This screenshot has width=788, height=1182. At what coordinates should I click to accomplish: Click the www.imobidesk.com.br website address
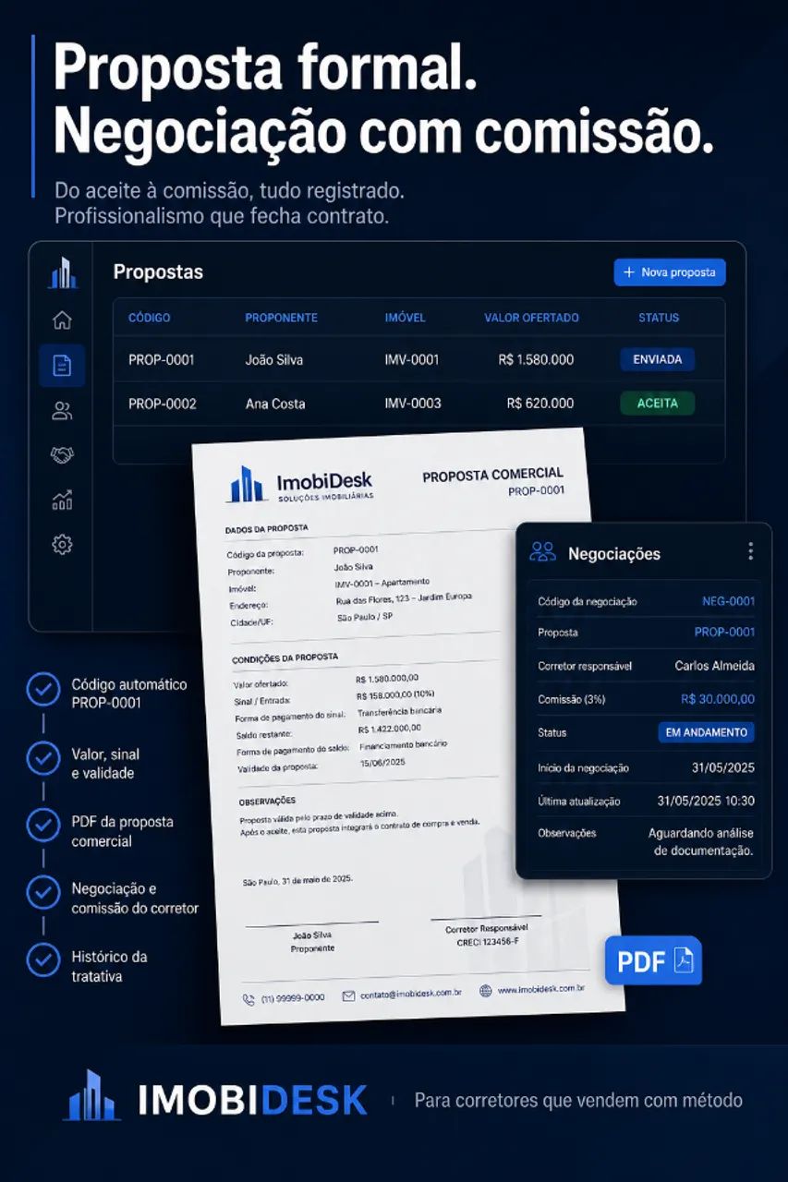tap(541, 989)
